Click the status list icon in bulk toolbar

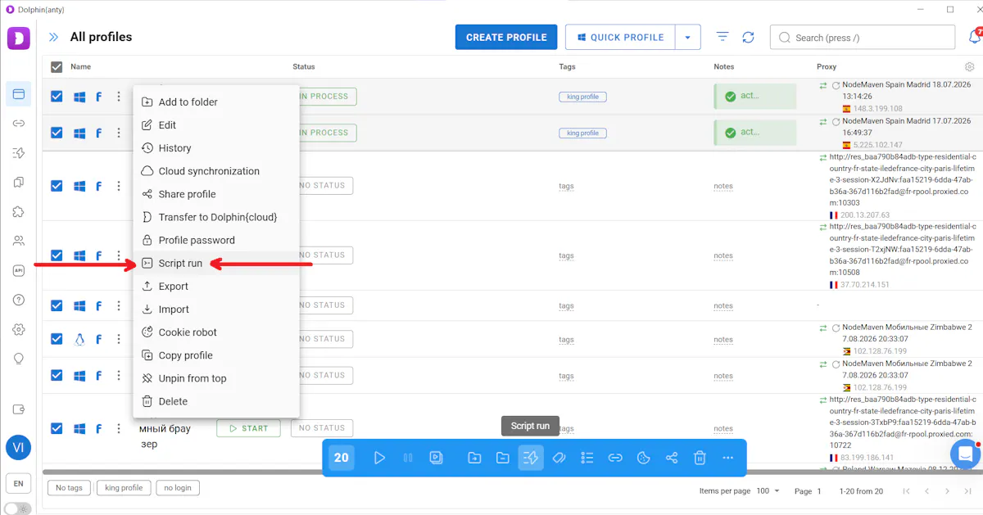click(x=587, y=458)
